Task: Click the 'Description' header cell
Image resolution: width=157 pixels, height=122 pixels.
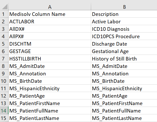Action: (124, 14)
